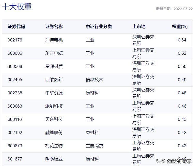This screenshot has height=168, width=196.
Task: Click 上海证券交易所 in the 600873 row
Action: coord(143,146)
